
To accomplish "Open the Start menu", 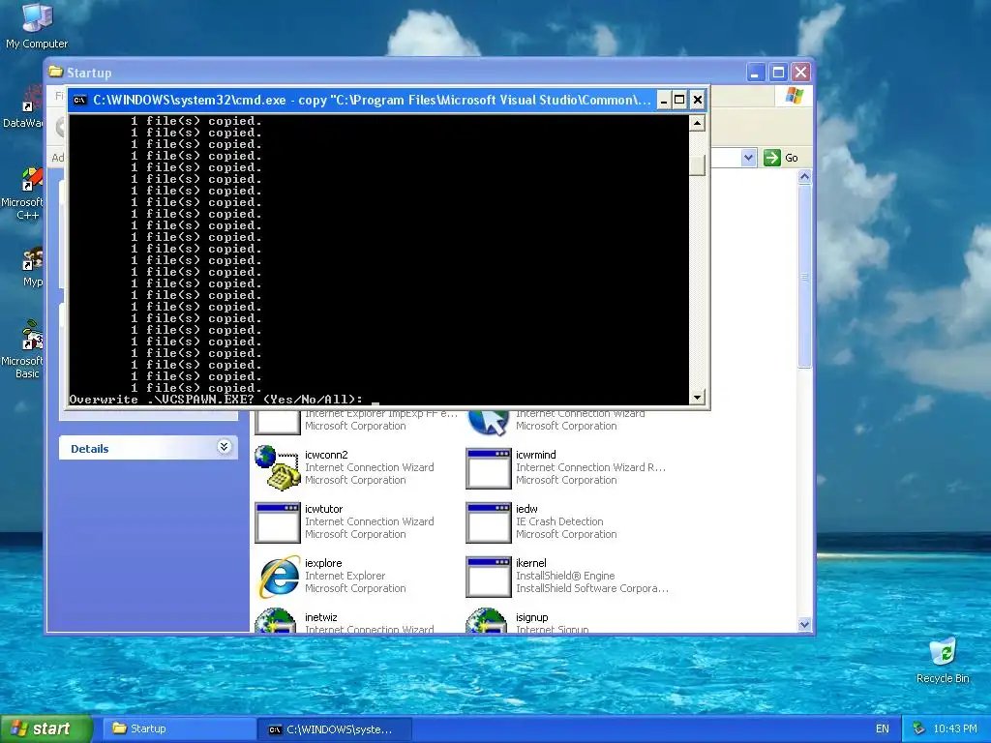I will pyautogui.click(x=46, y=728).
